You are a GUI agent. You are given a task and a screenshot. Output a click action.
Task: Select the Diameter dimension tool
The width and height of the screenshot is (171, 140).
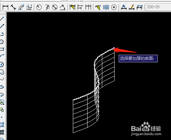coord(55,7)
